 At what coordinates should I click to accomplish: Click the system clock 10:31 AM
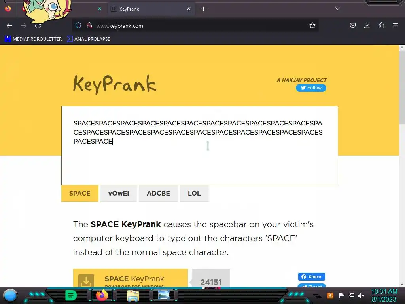384,292
